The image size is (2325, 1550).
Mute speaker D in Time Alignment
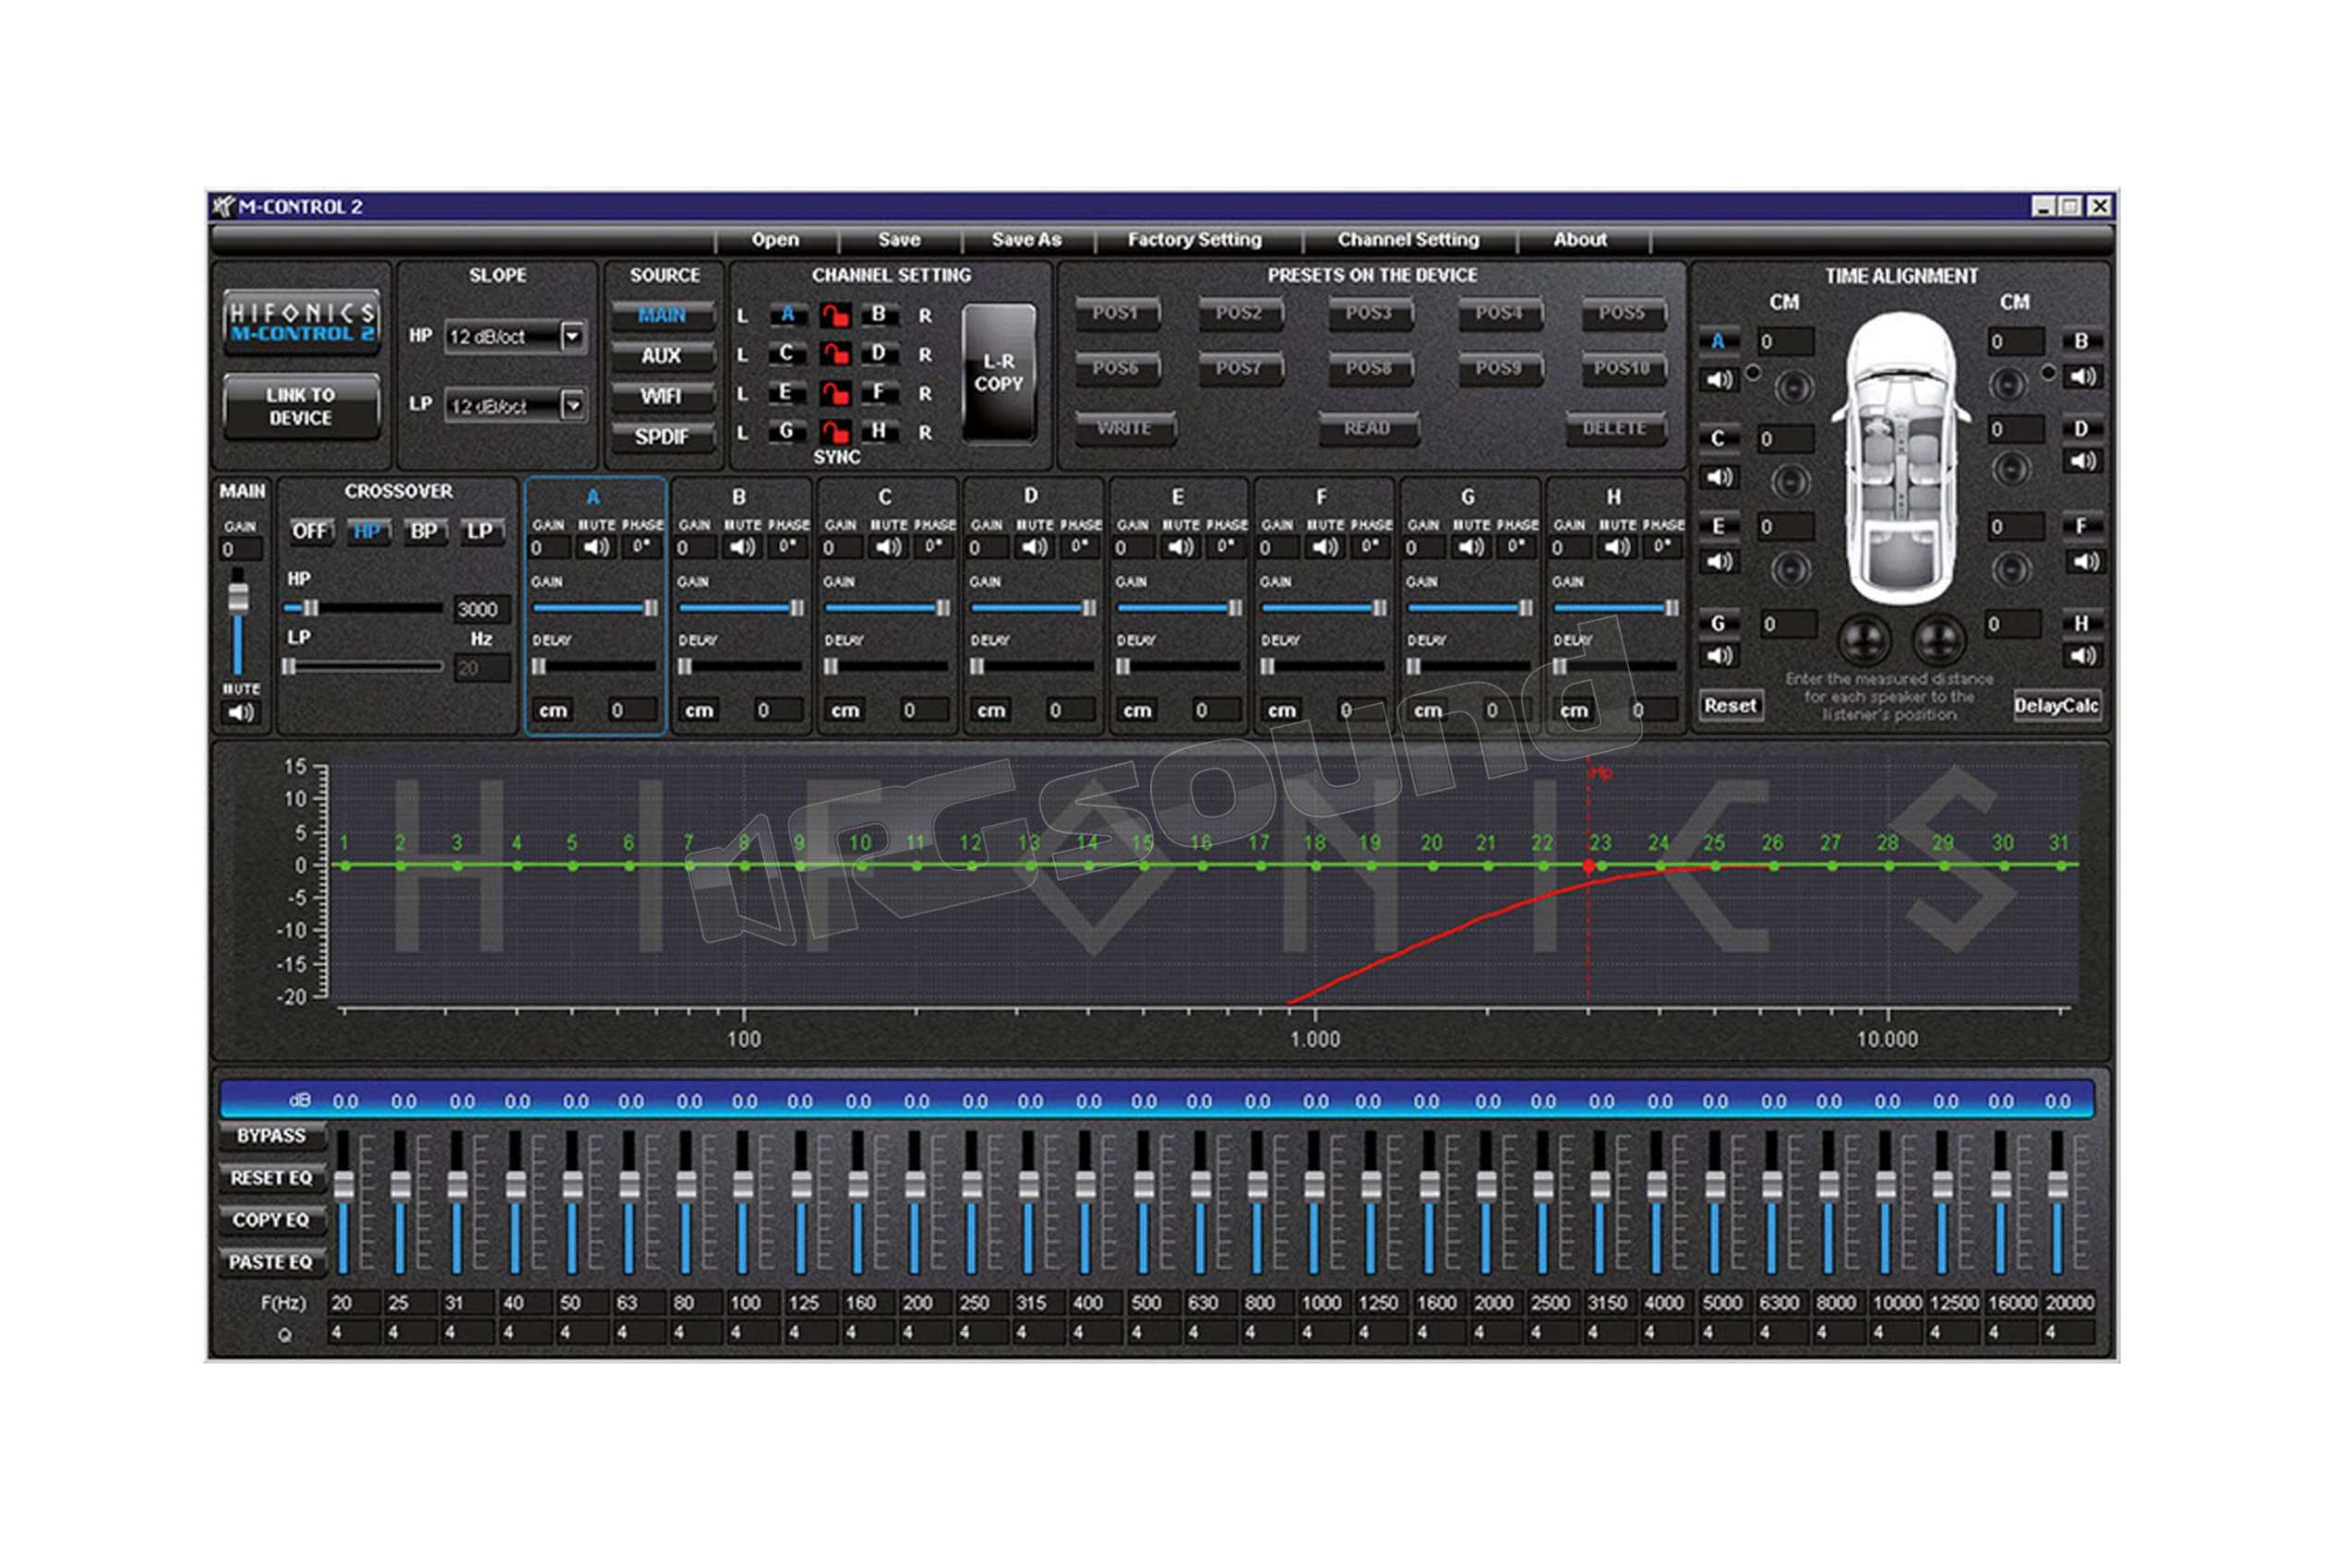click(x=2081, y=461)
